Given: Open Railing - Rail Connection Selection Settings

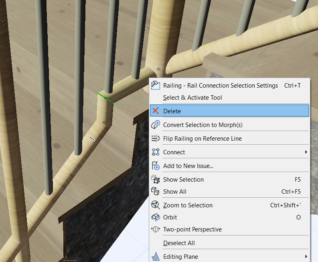Looking at the screenshot, I should click(x=229, y=85).
